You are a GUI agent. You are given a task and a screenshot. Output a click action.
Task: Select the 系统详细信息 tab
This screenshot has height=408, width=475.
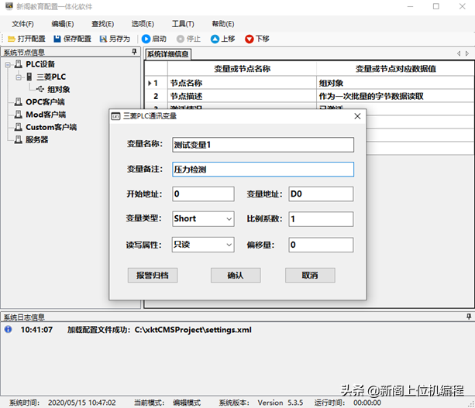coord(168,54)
